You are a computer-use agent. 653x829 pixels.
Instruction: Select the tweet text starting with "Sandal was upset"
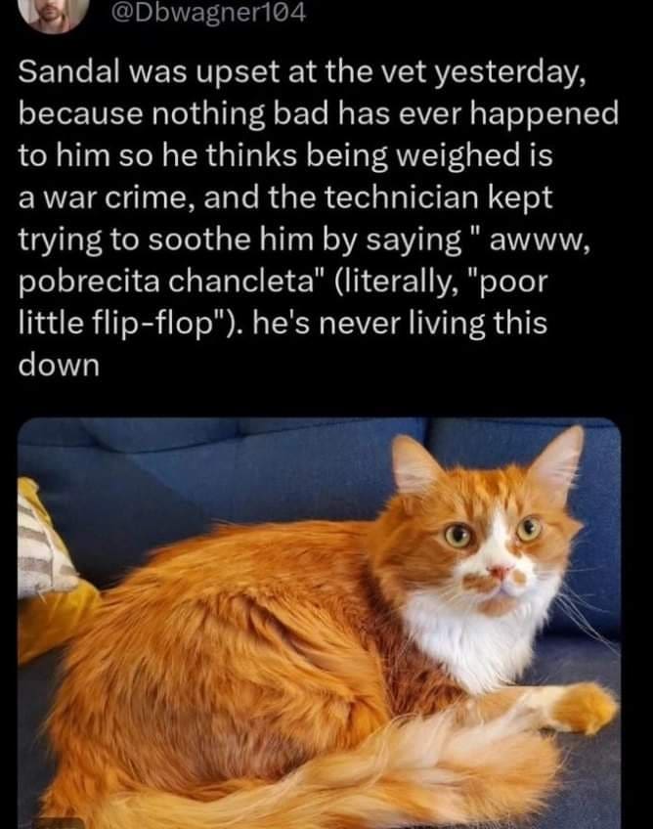pyautogui.click(x=318, y=218)
